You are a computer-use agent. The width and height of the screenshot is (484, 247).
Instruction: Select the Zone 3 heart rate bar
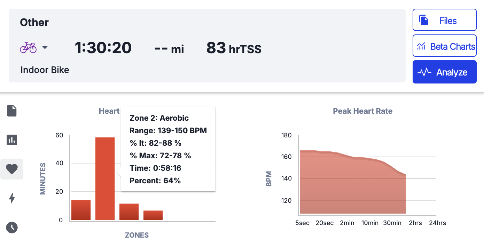click(x=129, y=212)
